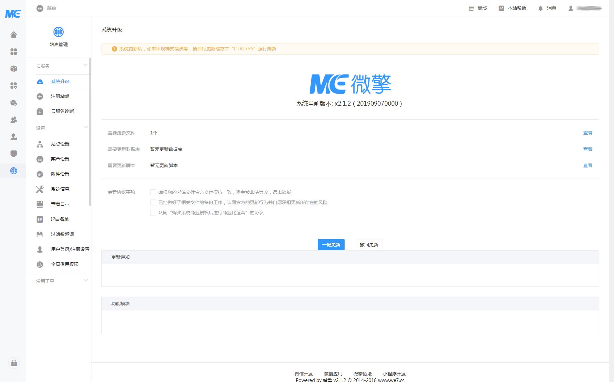The height and width of the screenshot is (382, 614).
Task: Click the 更新通知 panel header
Action: pyautogui.click(x=350, y=257)
